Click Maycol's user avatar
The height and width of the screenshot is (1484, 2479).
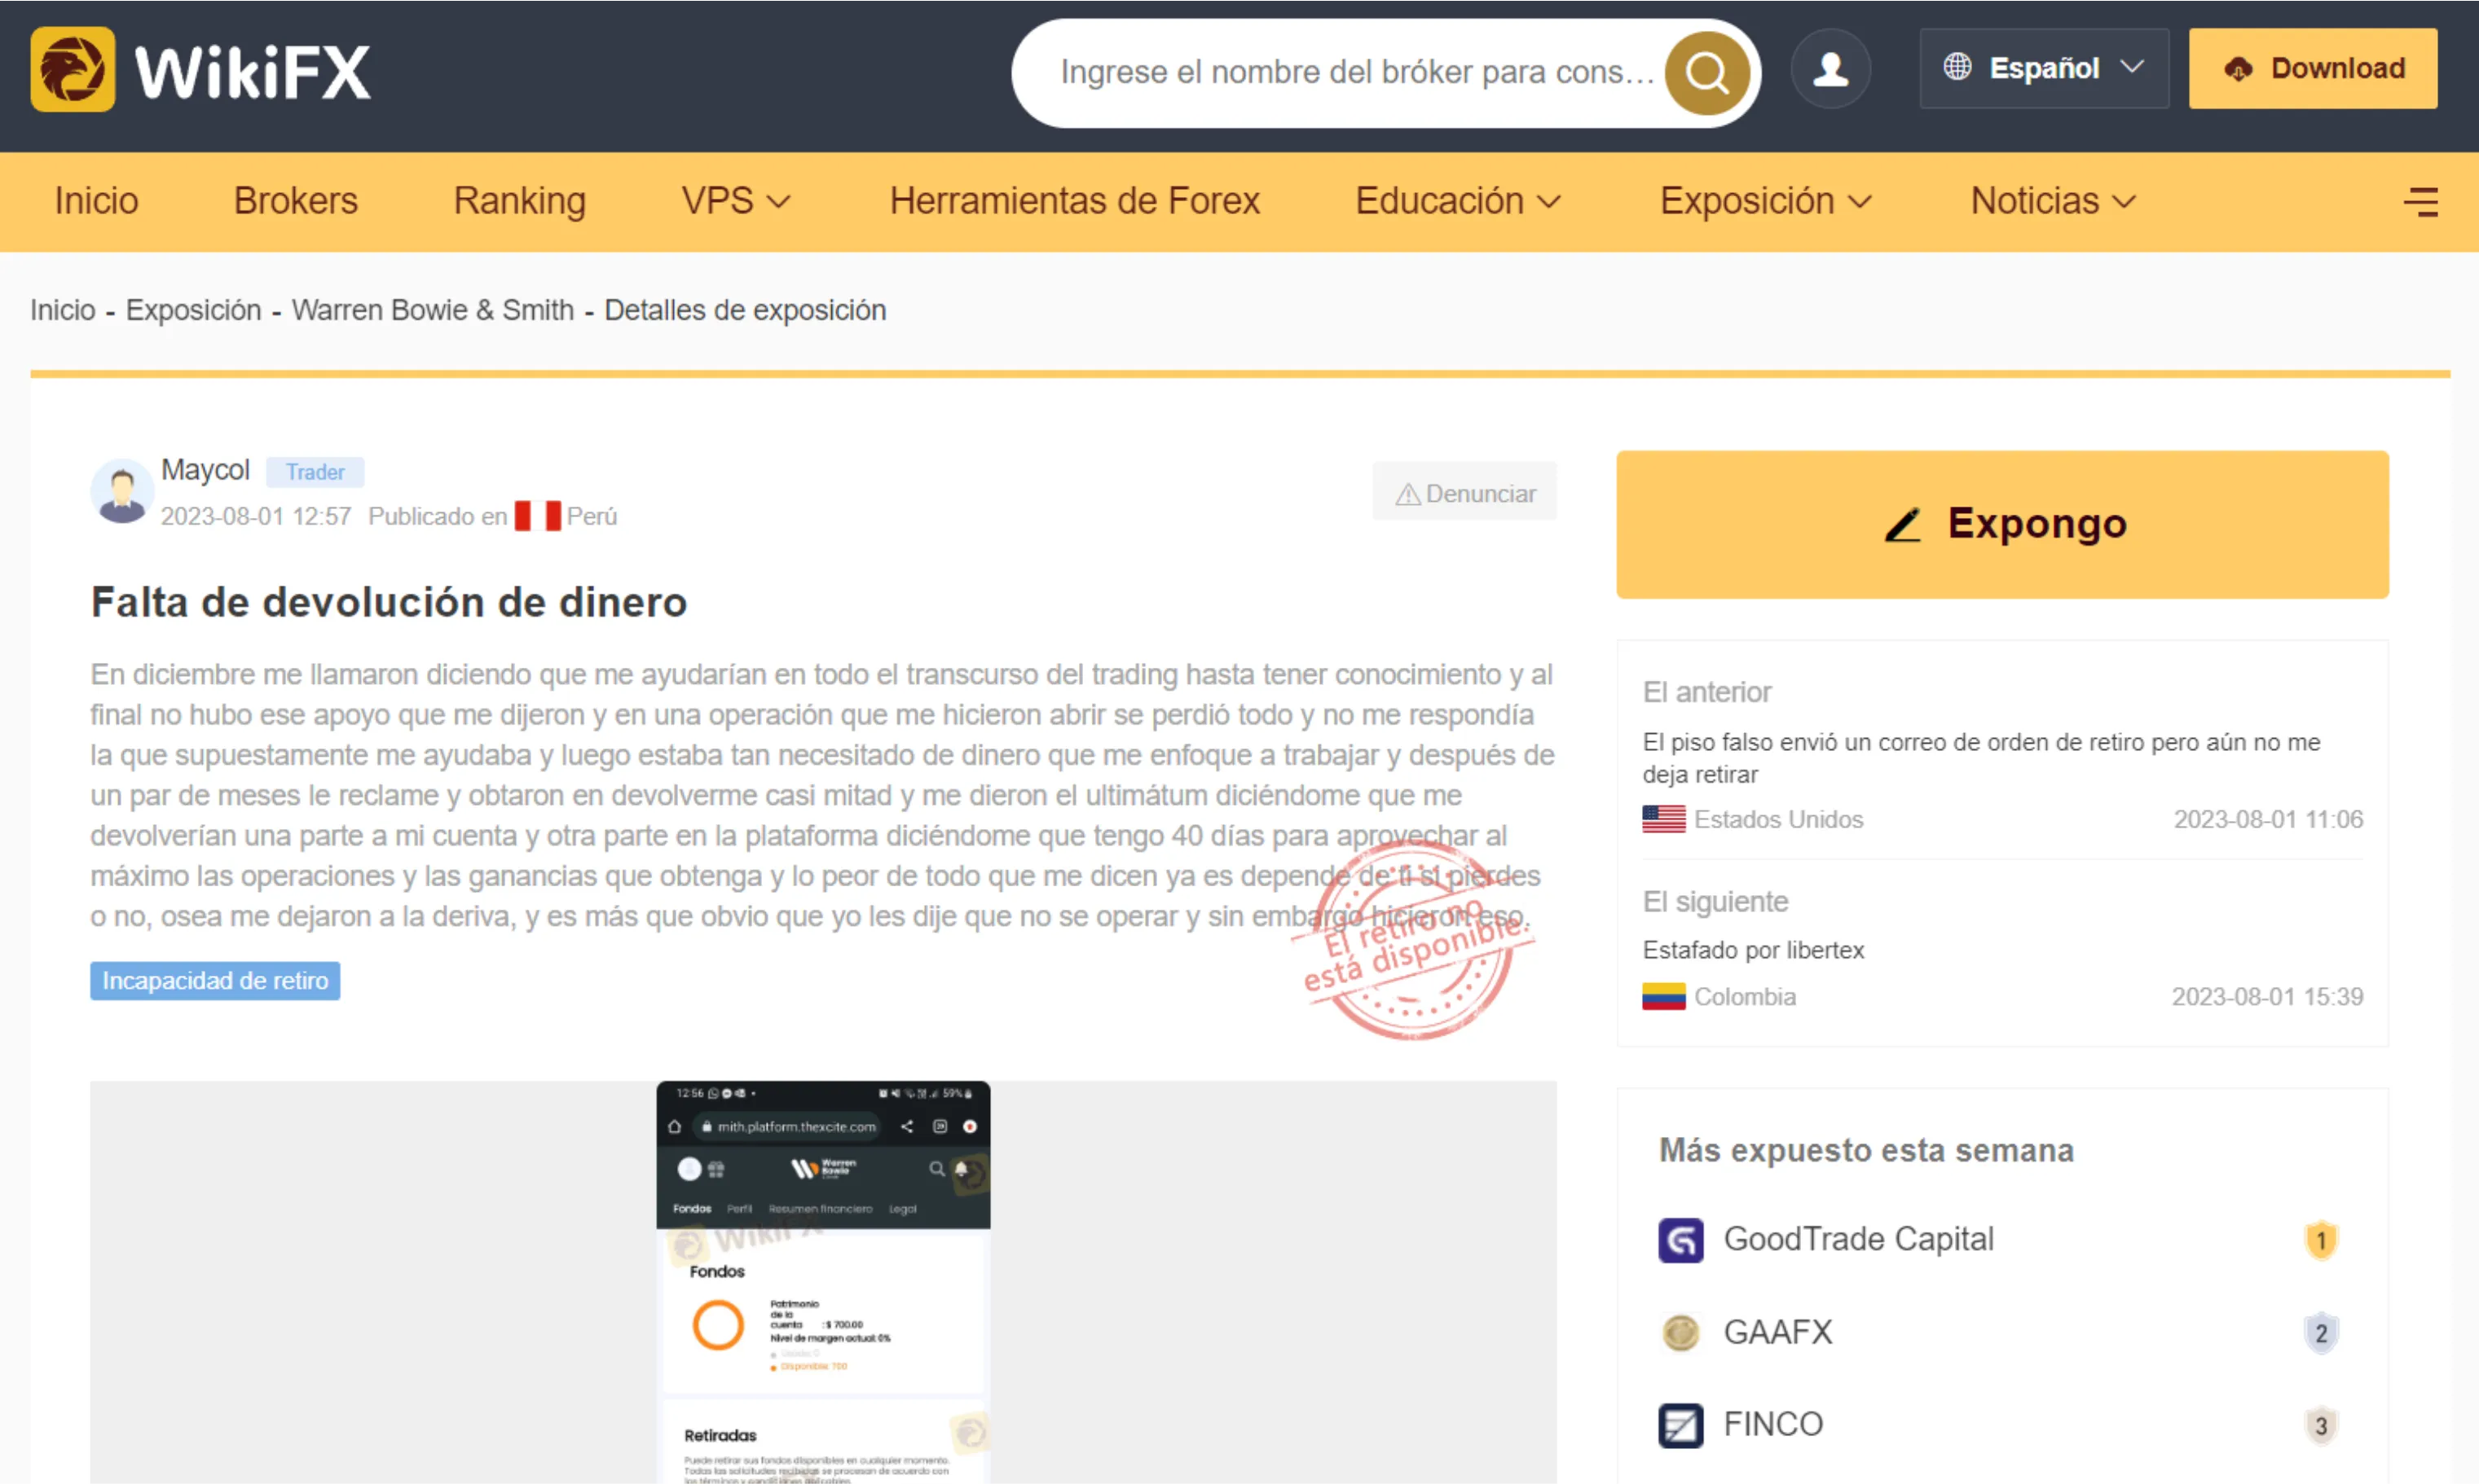pyautogui.click(x=122, y=491)
